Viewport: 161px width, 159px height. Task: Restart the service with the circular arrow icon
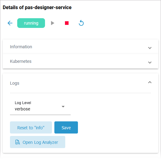(81, 23)
